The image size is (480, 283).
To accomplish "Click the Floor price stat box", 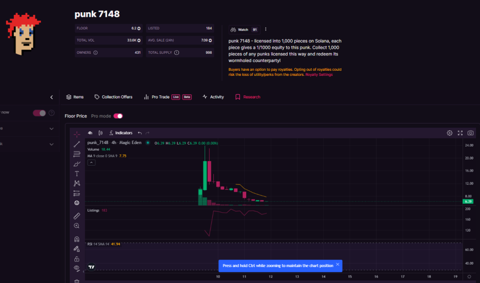I will tap(108, 28).
